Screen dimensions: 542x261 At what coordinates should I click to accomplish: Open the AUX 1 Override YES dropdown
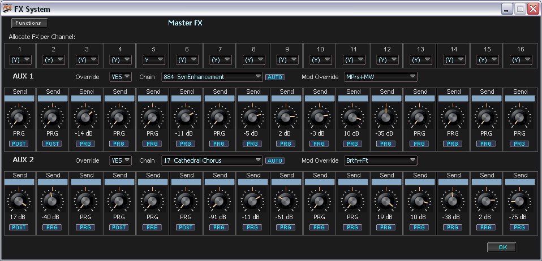(120, 77)
